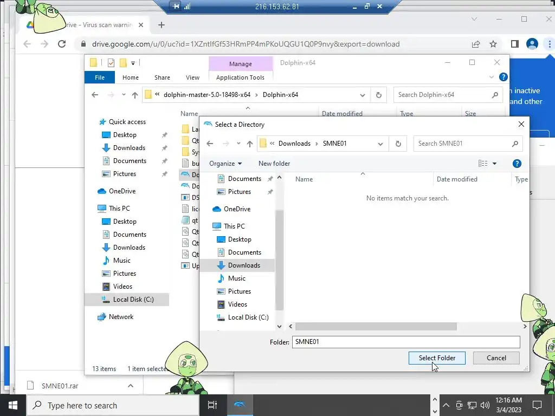Share this page icon in Chrome
The image size is (555, 416).
click(476, 44)
